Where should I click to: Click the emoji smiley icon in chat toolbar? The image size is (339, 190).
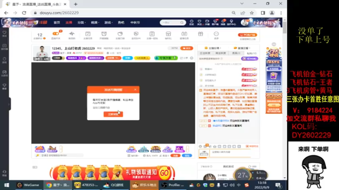click(200, 146)
